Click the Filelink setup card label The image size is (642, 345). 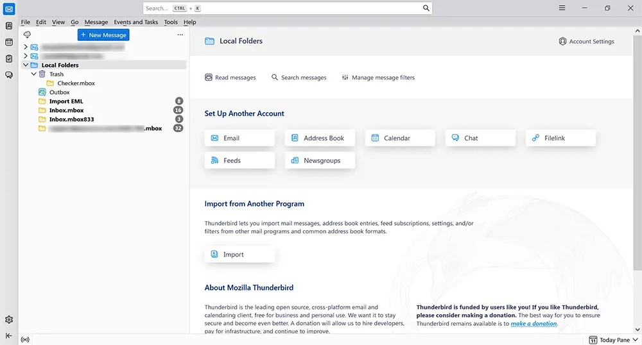point(555,138)
